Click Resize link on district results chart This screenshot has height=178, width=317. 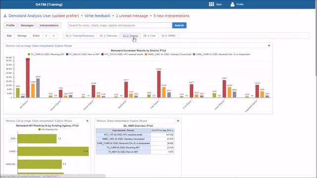(68, 46)
